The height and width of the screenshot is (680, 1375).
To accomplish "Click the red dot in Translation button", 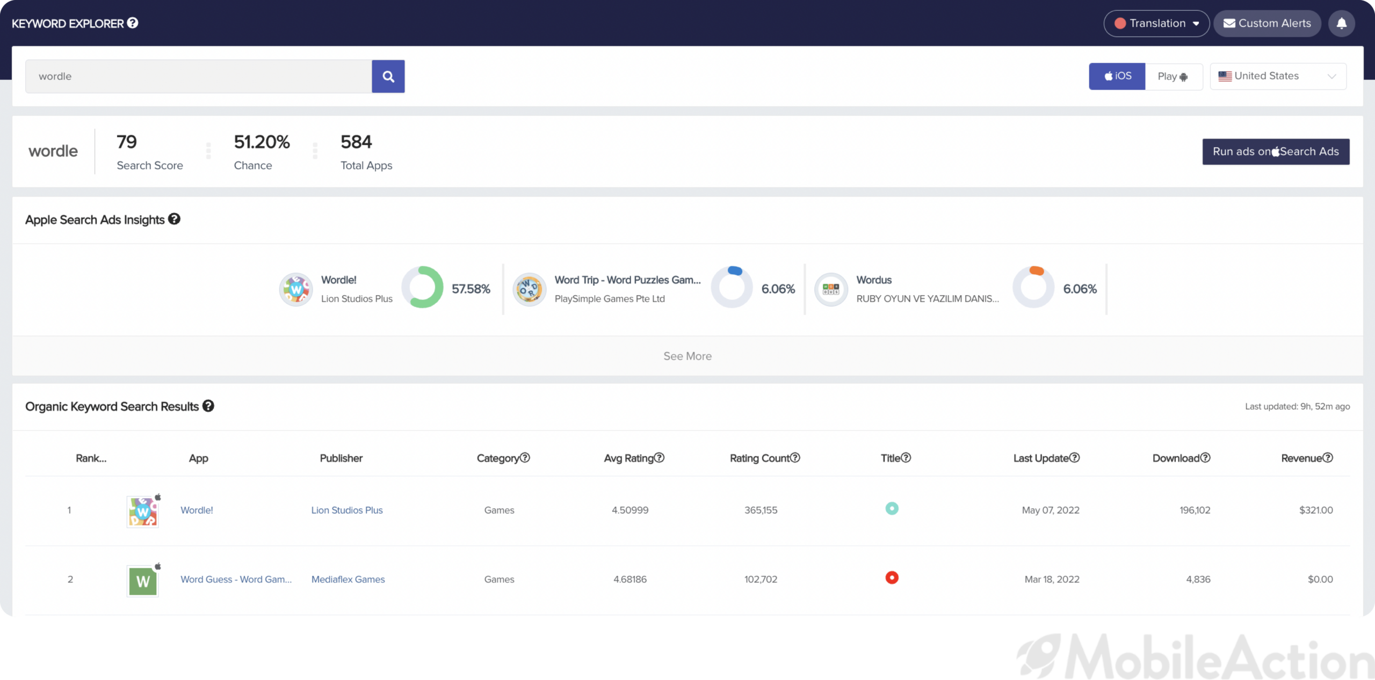I will pyautogui.click(x=1120, y=24).
